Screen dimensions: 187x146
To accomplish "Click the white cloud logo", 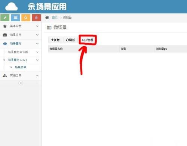I will coord(11,6).
